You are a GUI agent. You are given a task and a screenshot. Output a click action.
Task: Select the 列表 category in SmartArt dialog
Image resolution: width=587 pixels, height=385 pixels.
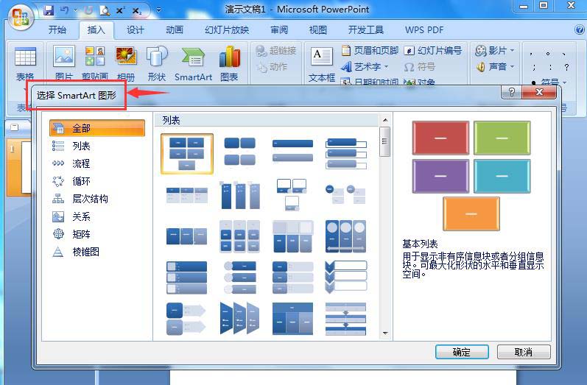pyautogui.click(x=97, y=146)
